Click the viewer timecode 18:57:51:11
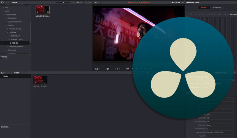 pyautogui.click(x=176, y=3)
